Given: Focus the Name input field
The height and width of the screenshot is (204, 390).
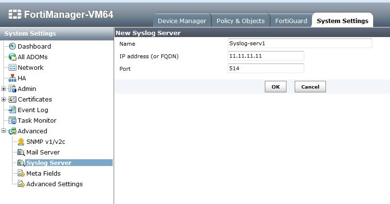Looking at the screenshot, I should coord(300,43).
